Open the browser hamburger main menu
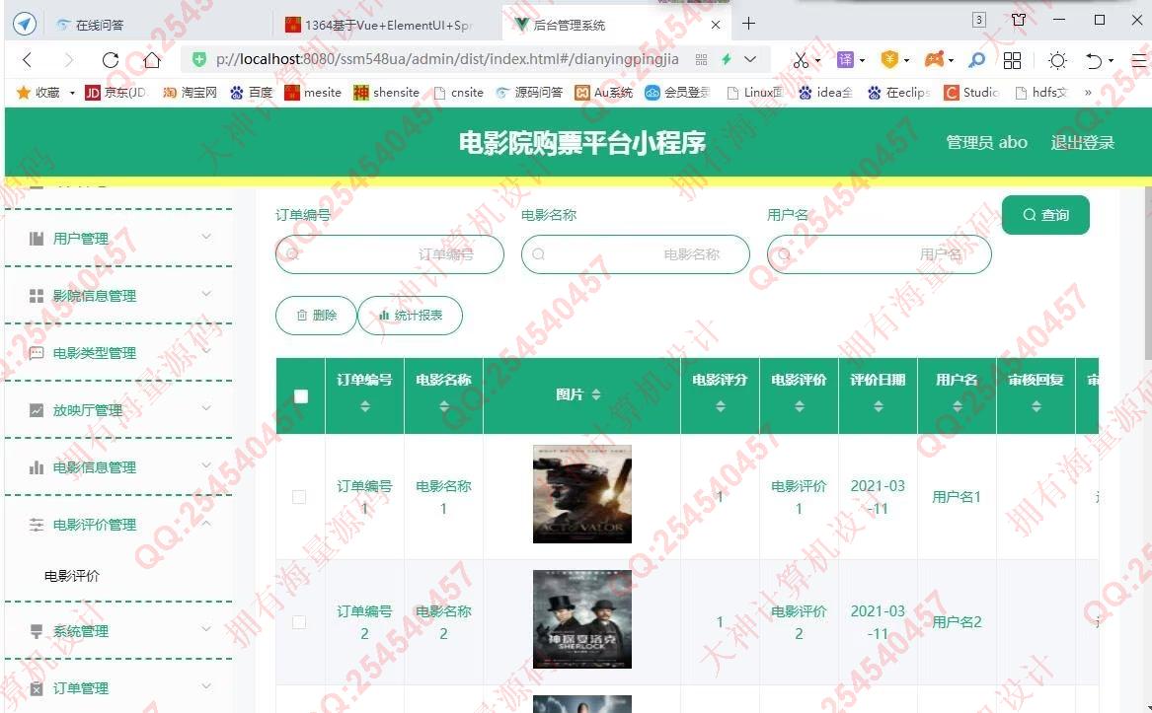 point(1139,60)
